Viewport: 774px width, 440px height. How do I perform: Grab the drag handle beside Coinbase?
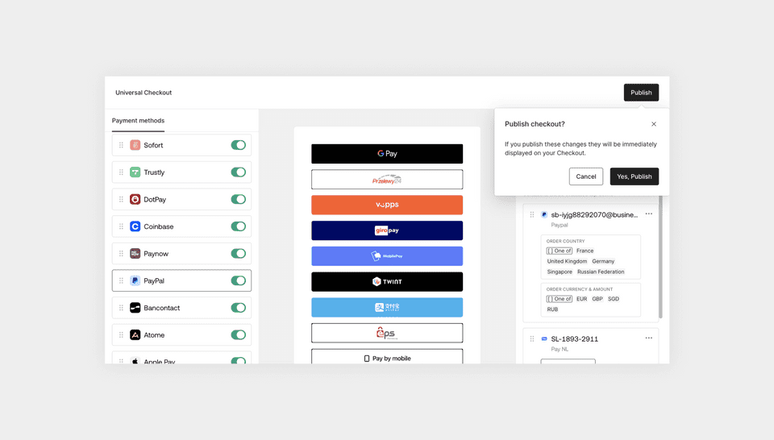pos(121,226)
